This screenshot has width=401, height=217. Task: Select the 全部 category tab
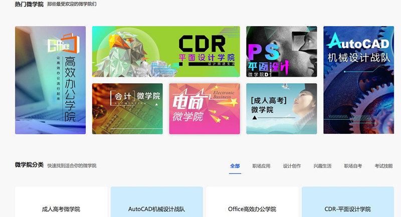(x=235, y=166)
